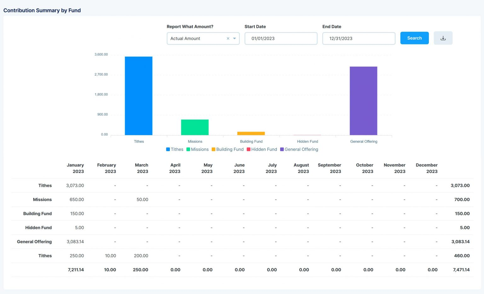This screenshot has width=484, height=294.
Task: Click the August 2023 column header
Action: 302,168
